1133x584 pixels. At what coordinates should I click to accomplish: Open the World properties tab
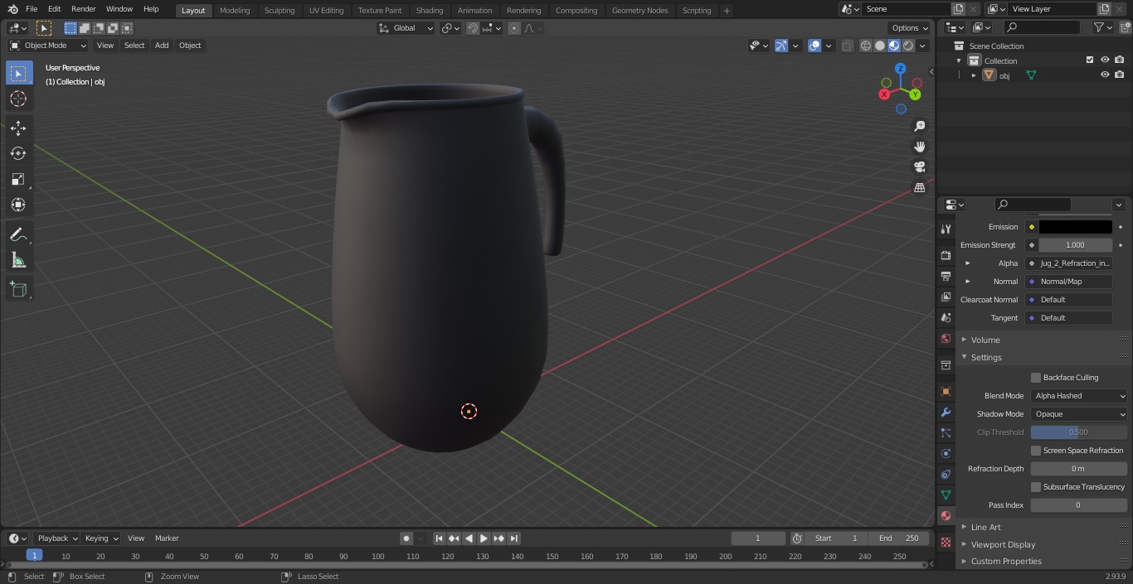click(x=946, y=338)
